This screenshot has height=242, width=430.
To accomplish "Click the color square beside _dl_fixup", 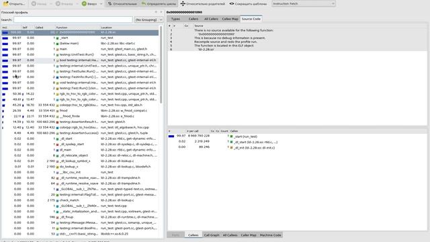I will [57, 217].
